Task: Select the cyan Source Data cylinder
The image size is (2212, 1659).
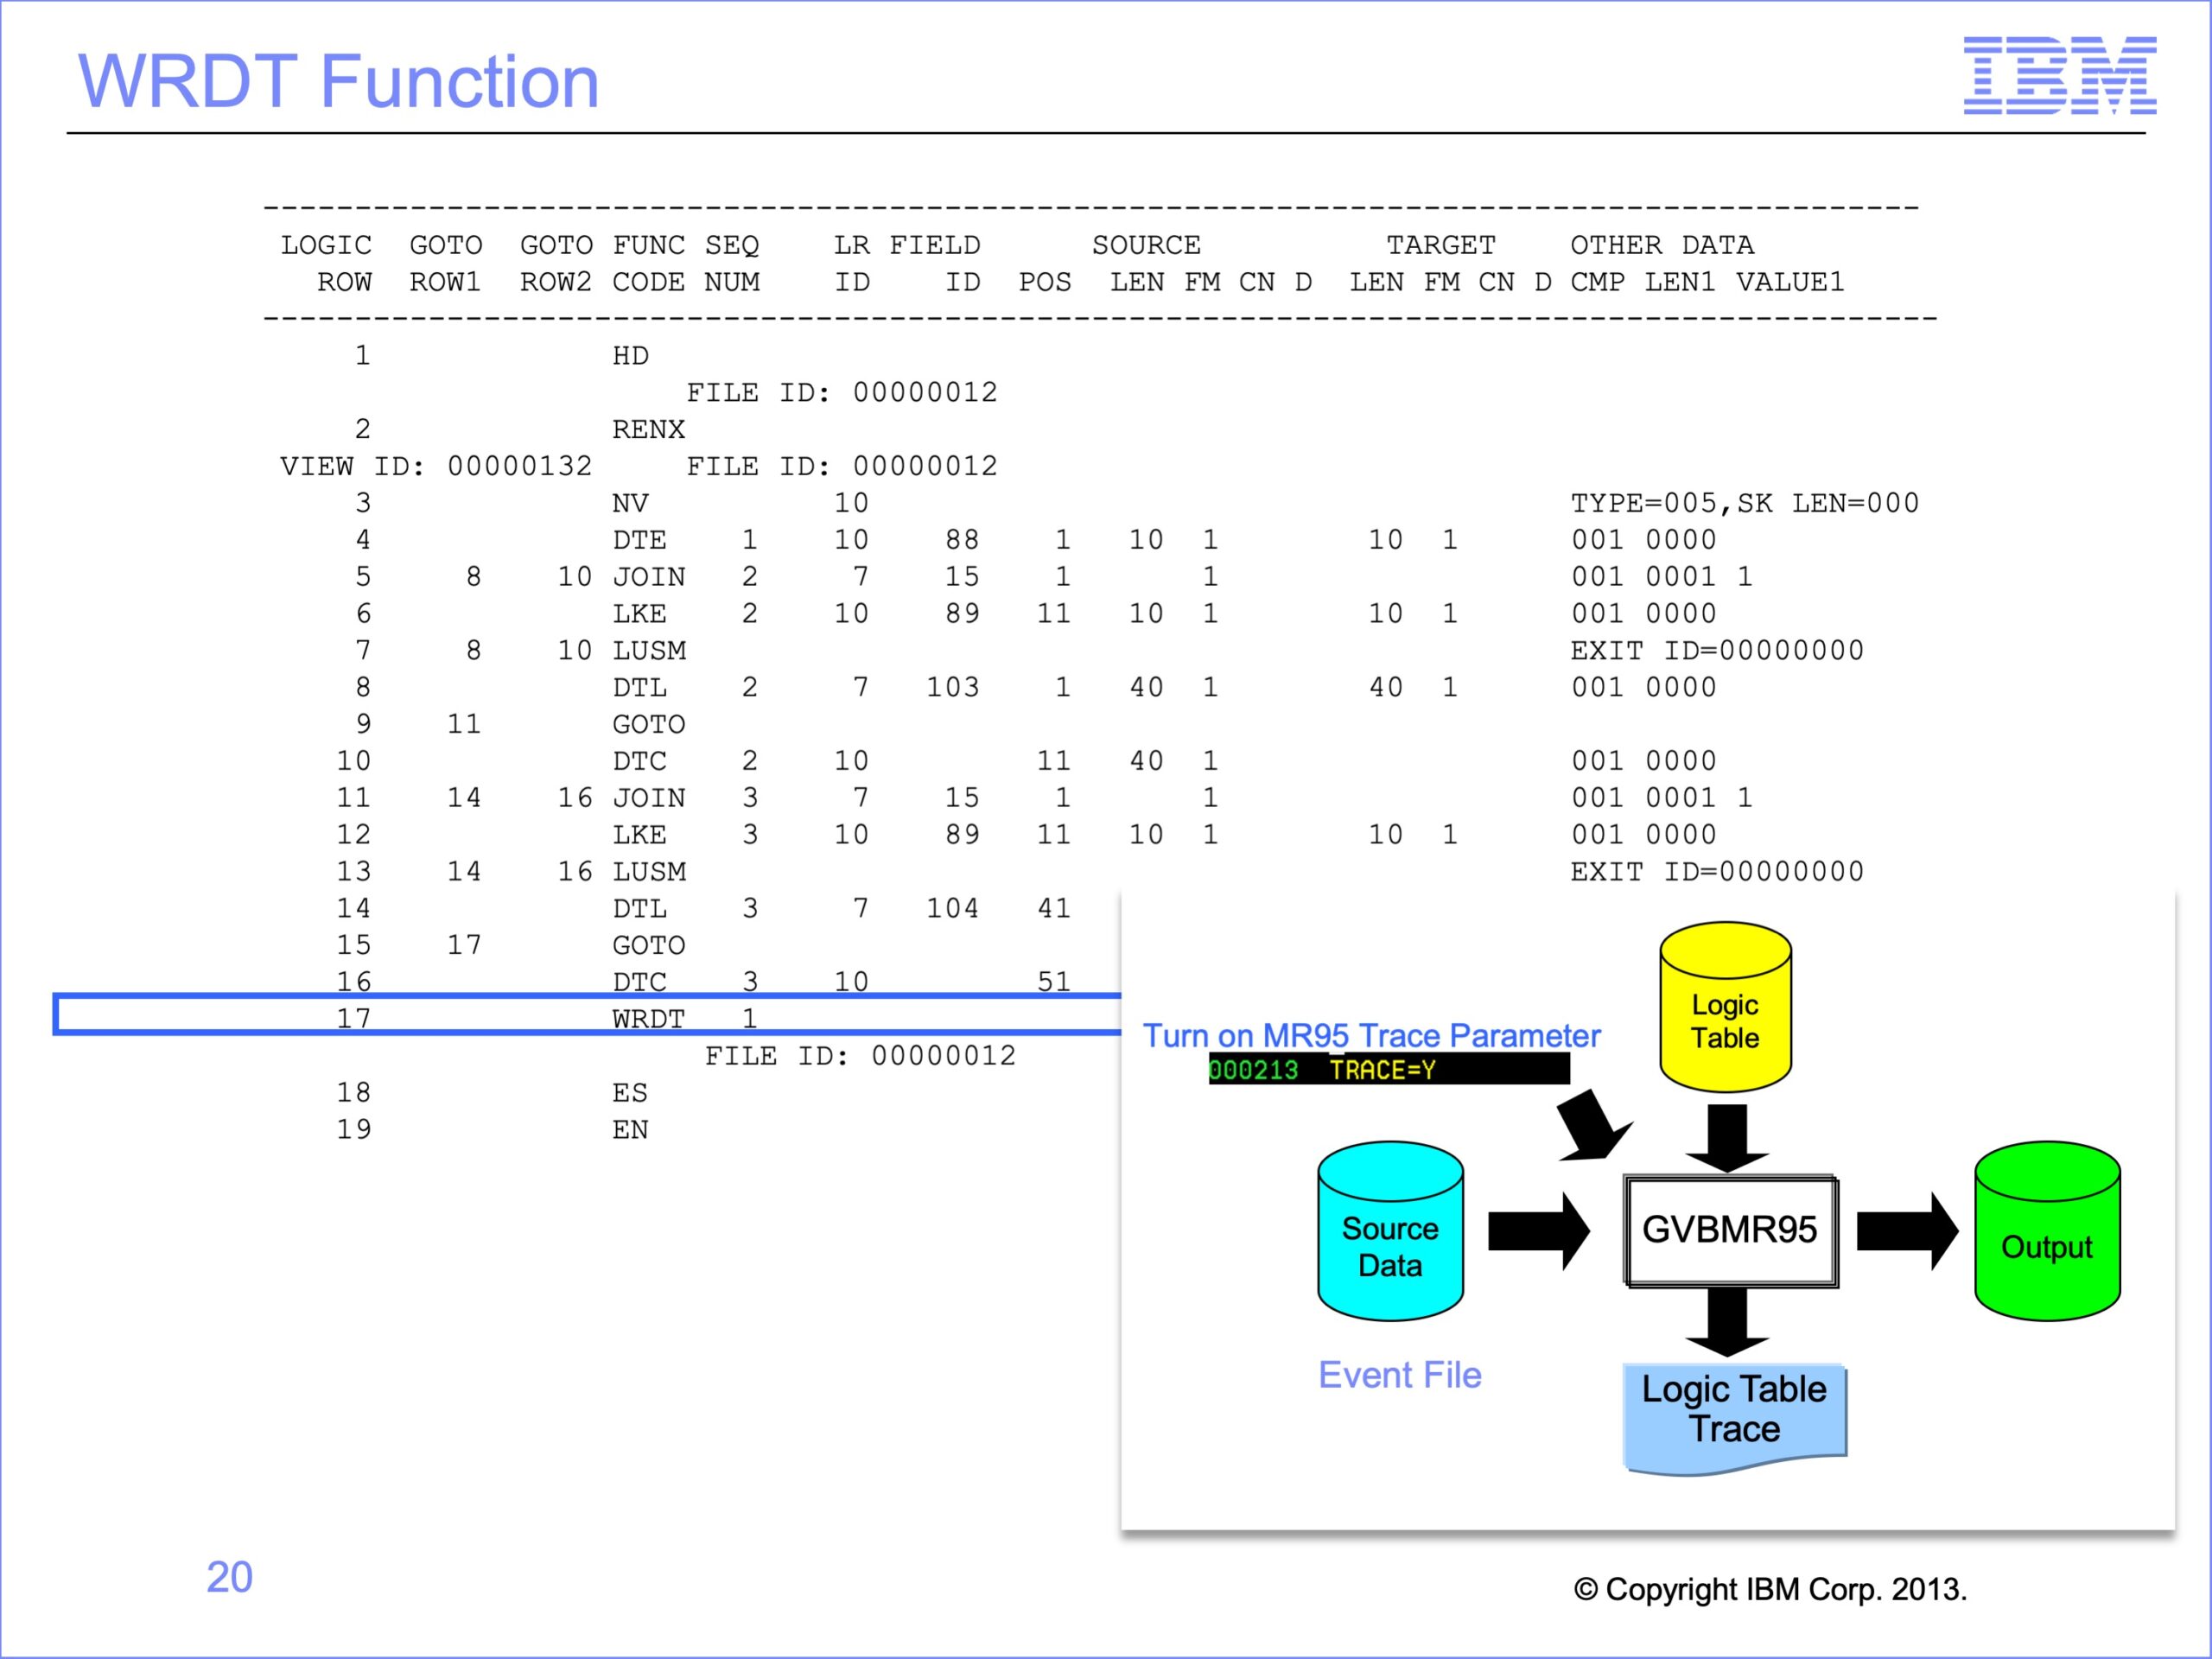Action: [x=1390, y=1231]
